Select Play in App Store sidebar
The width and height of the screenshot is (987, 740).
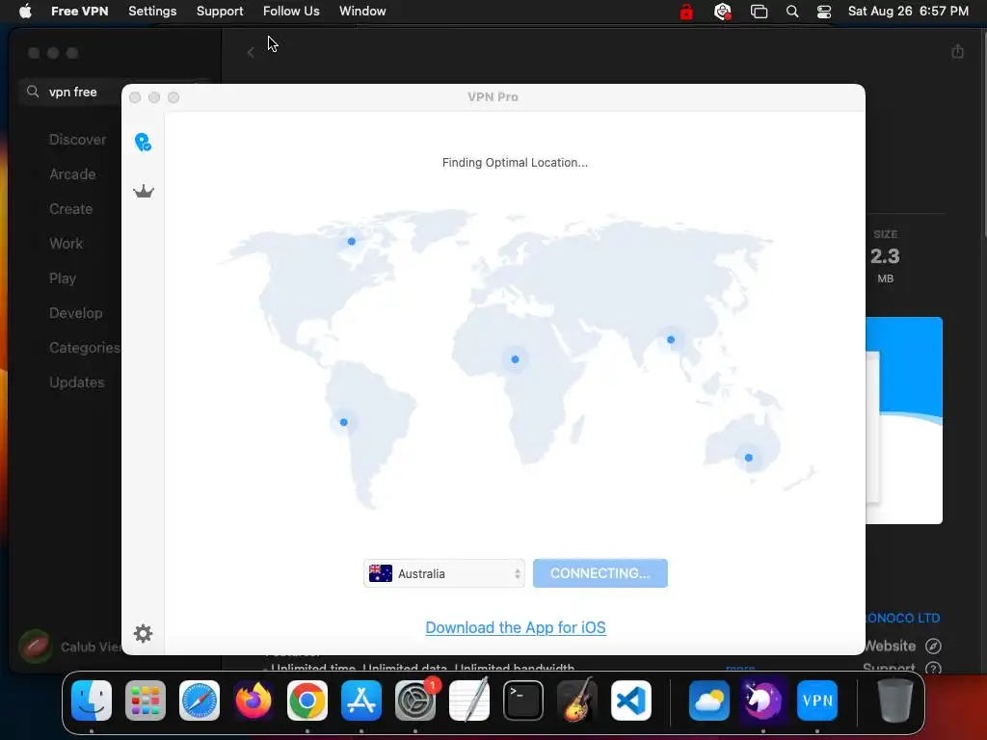[x=63, y=278]
